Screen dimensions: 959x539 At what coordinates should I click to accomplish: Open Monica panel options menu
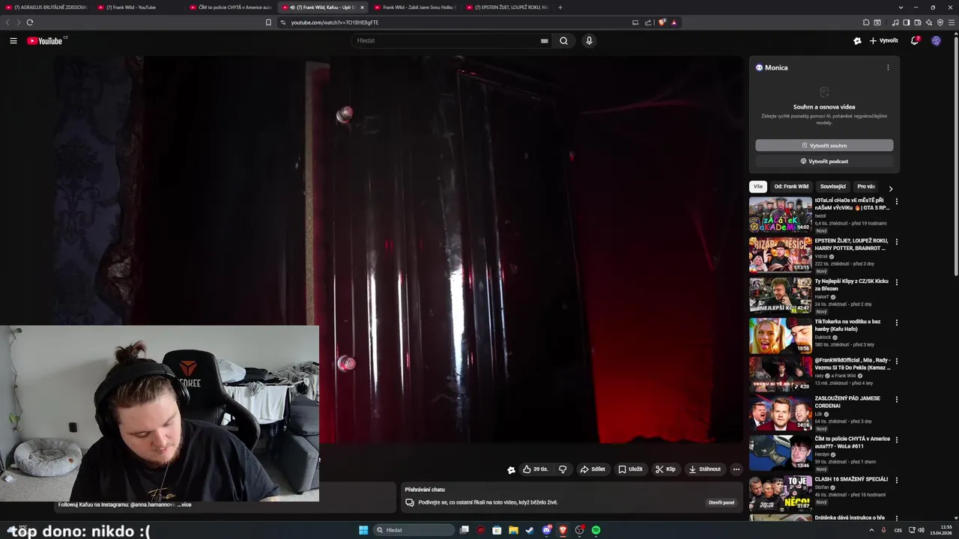tap(888, 67)
